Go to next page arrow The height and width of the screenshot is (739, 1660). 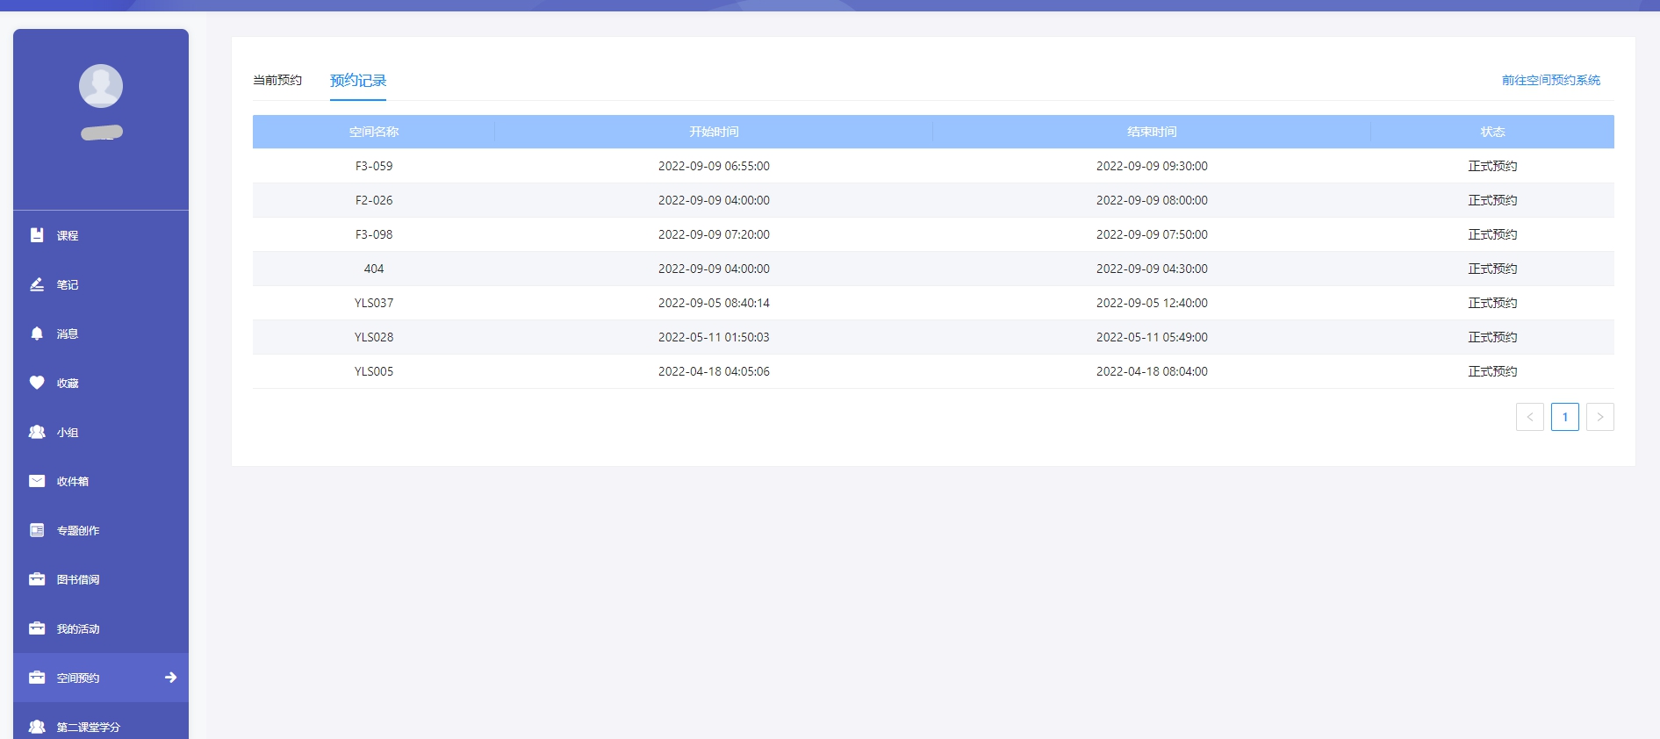click(1600, 417)
